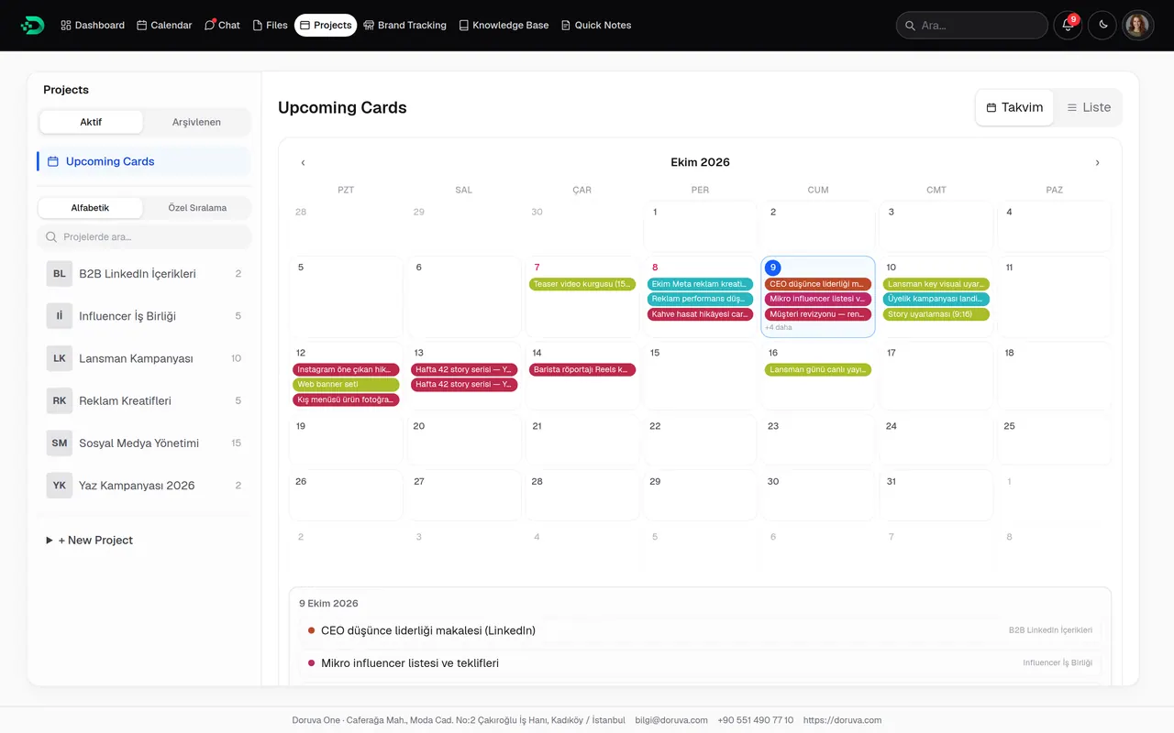The height and width of the screenshot is (733, 1174).
Task: Open Barista röportajı Reels card
Action: click(x=582, y=370)
